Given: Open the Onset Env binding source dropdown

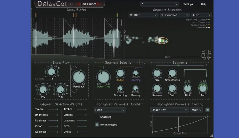Looking at the screenshot, I should click(169, 110).
